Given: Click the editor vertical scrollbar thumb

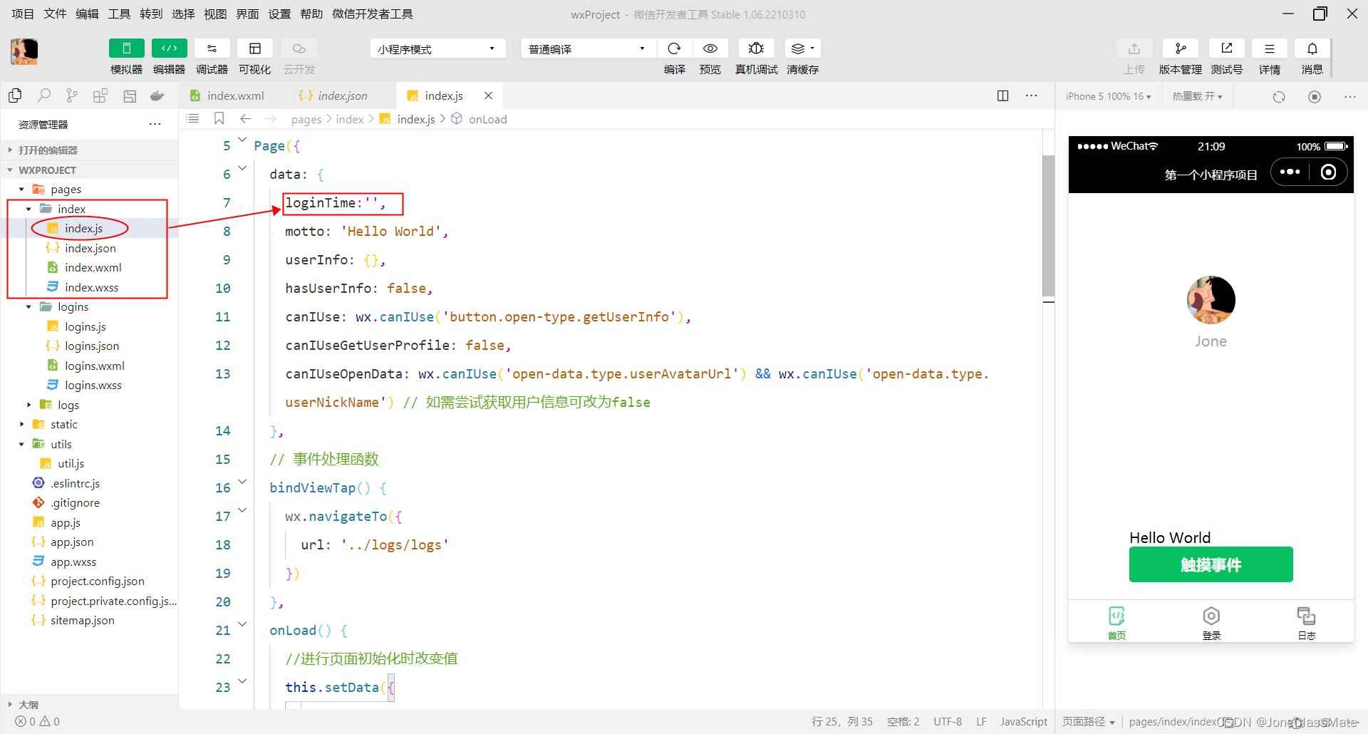Looking at the screenshot, I should tap(1048, 224).
